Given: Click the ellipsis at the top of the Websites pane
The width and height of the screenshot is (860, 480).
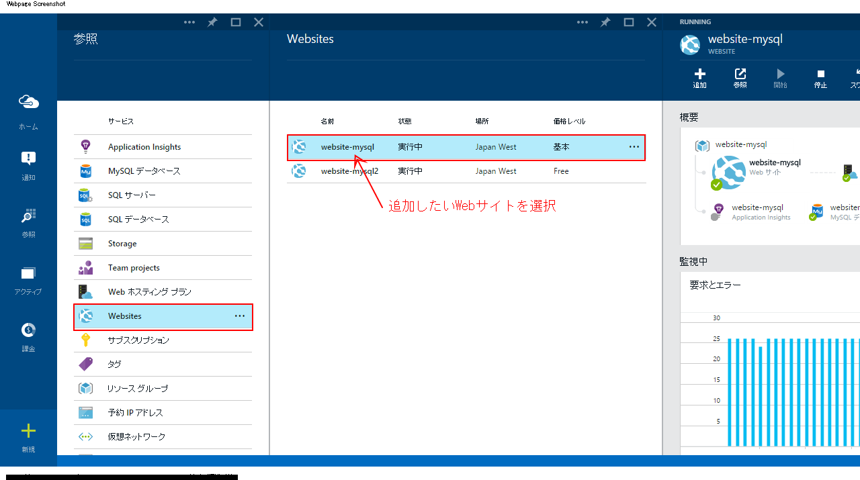Looking at the screenshot, I should pos(583,21).
